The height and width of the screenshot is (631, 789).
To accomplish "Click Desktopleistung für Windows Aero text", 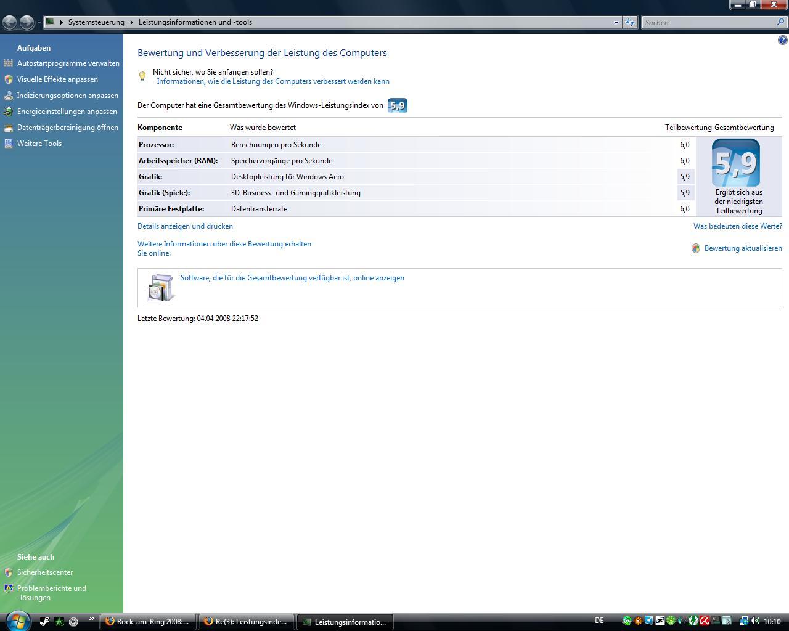I will 287,177.
